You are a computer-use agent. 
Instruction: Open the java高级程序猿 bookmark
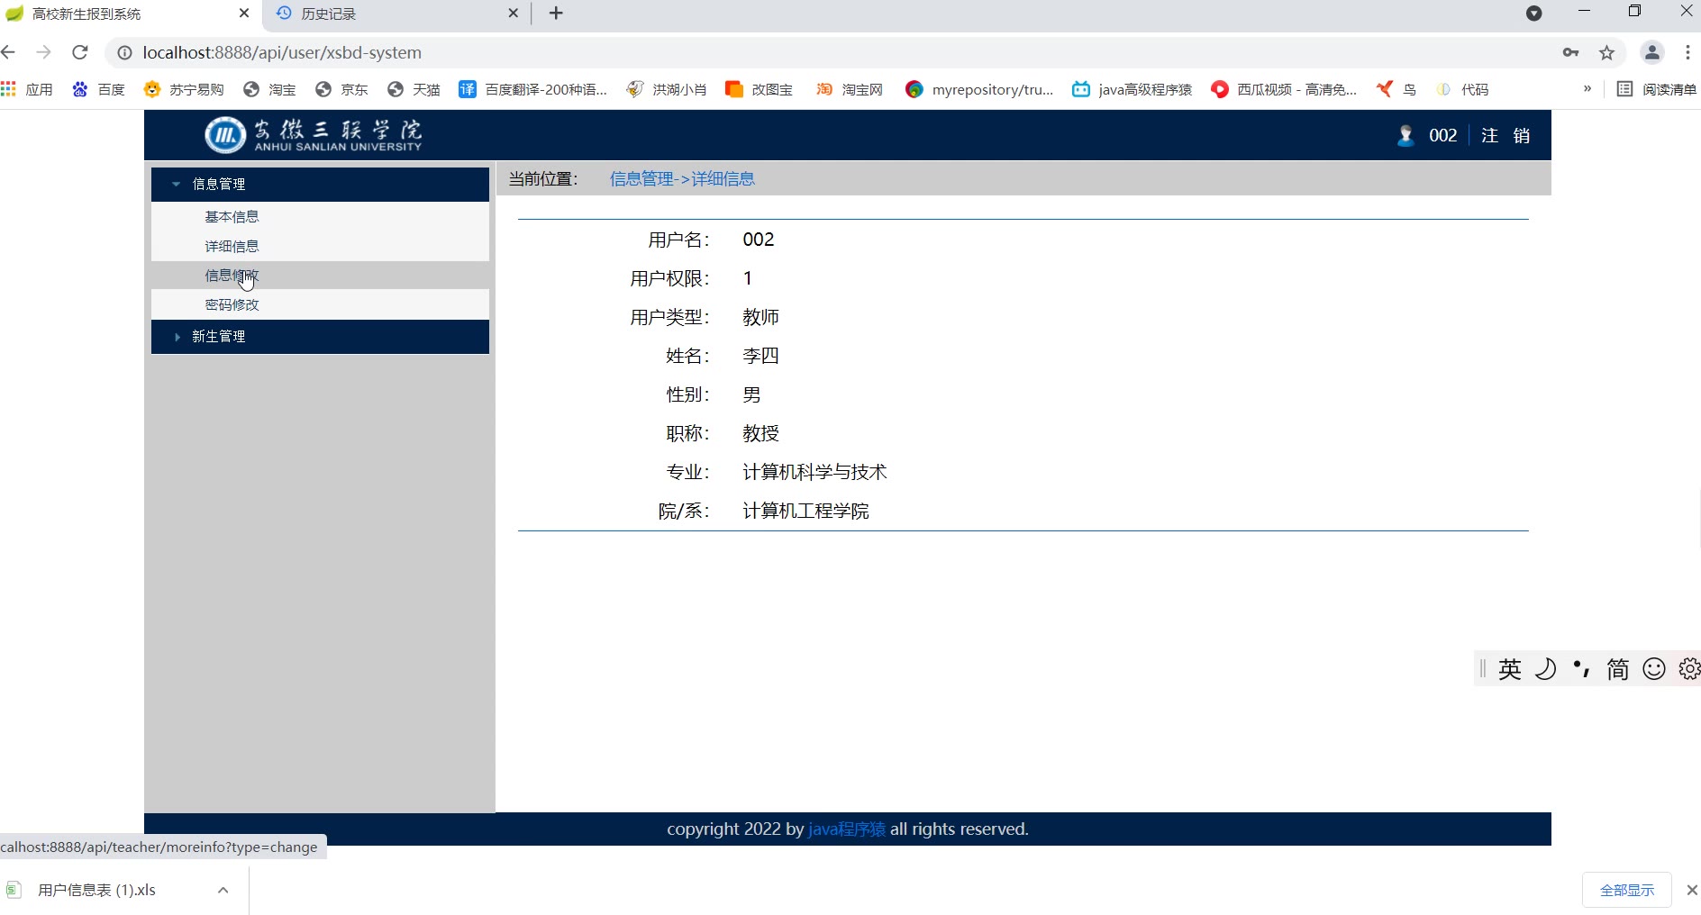(x=1132, y=89)
